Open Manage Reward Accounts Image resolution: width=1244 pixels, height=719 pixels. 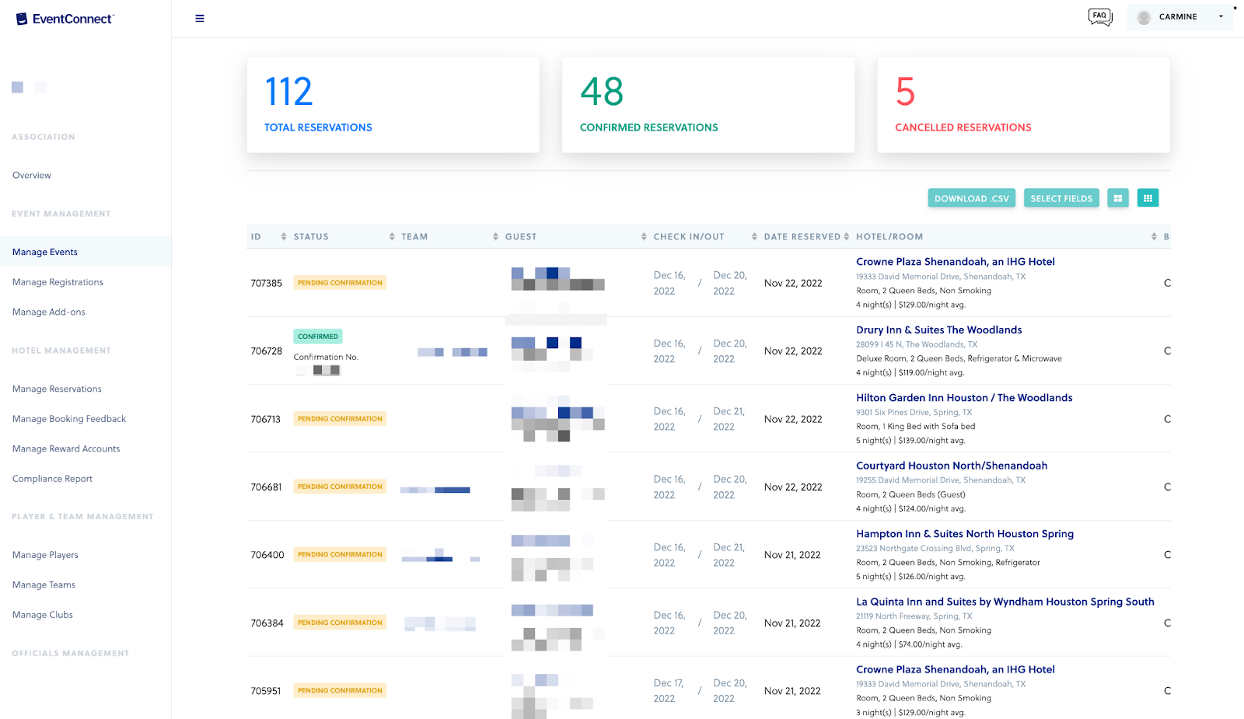[66, 449]
